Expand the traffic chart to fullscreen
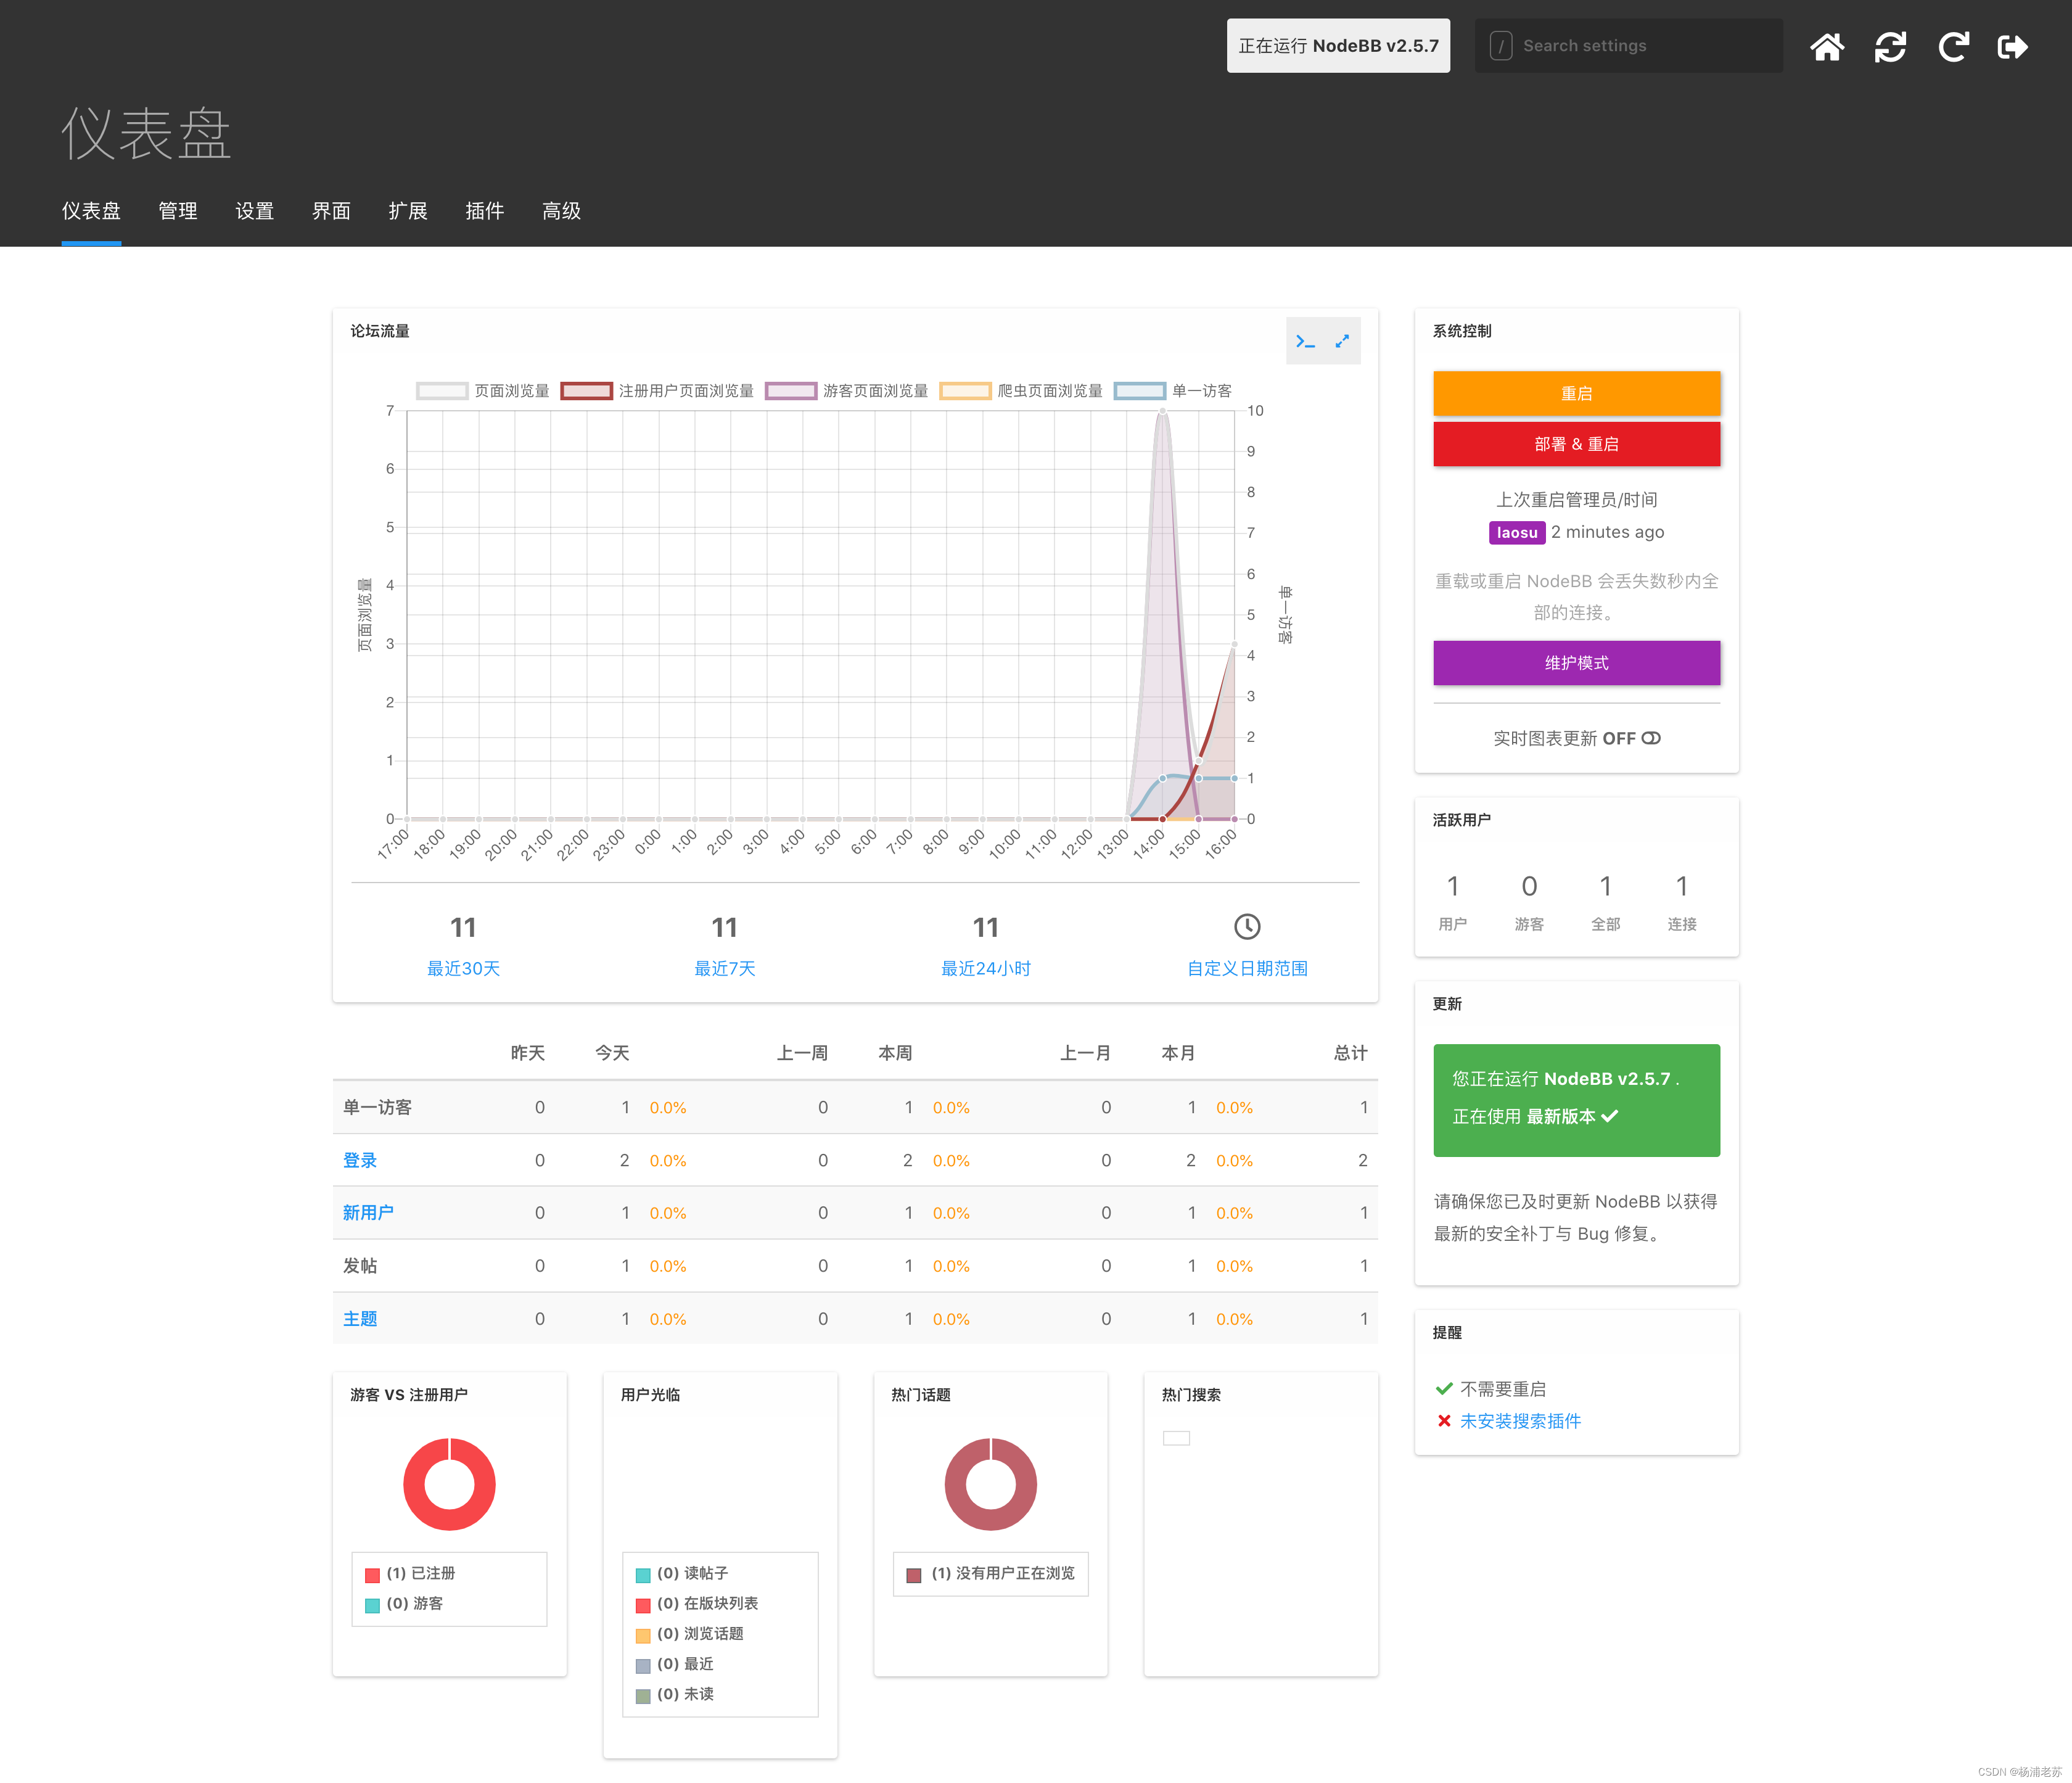The width and height of the screenshot is (2072, 1783). 1342,342
